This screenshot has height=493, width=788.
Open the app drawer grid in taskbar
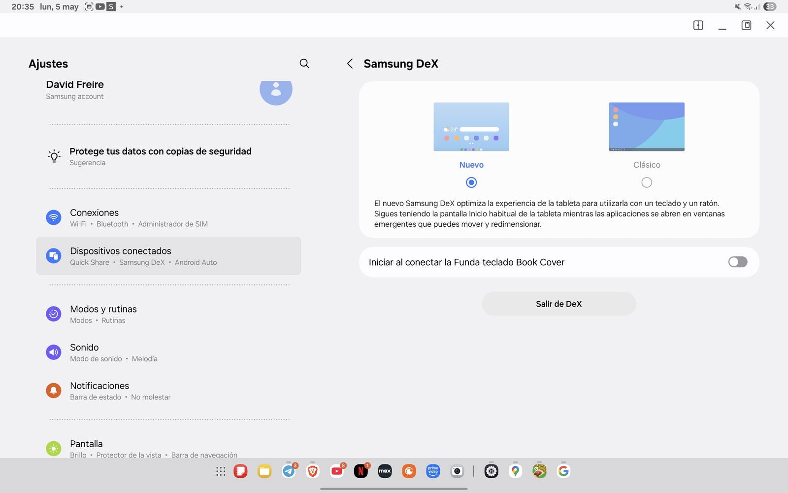[221, 471]
